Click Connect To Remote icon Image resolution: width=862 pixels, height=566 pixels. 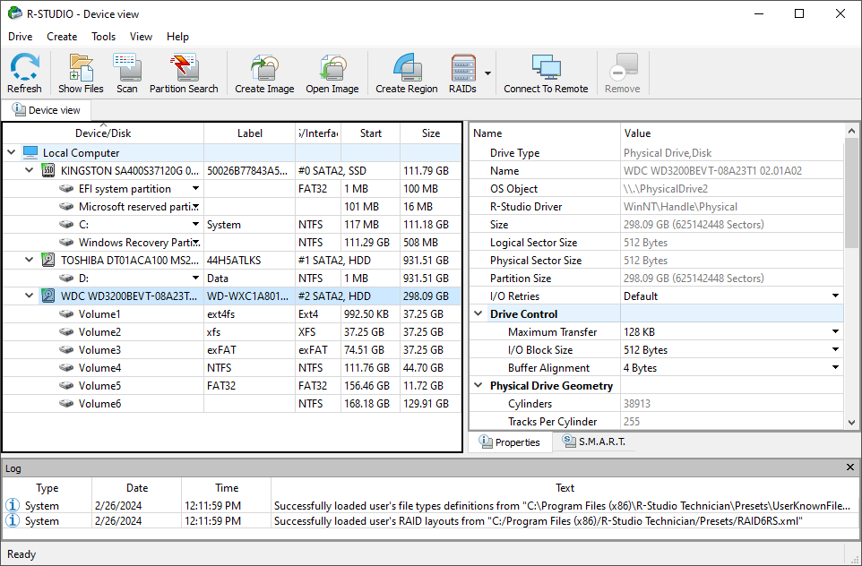pos(546,67)
